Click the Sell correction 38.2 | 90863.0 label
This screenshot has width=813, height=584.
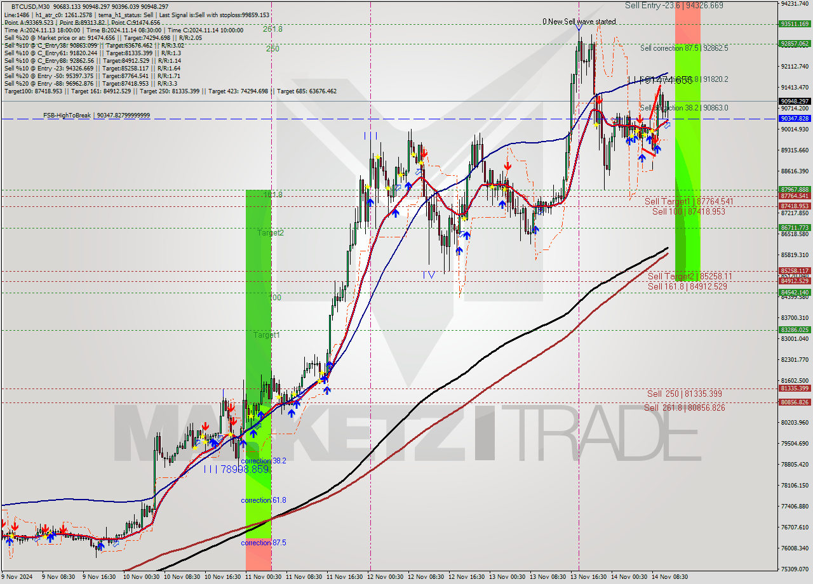point(684,108)
